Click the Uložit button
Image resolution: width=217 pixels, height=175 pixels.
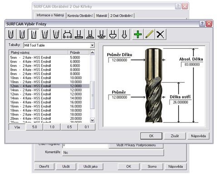coord(66,166)
